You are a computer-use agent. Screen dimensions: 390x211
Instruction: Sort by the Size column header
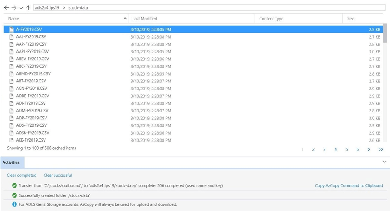point(351,19)
